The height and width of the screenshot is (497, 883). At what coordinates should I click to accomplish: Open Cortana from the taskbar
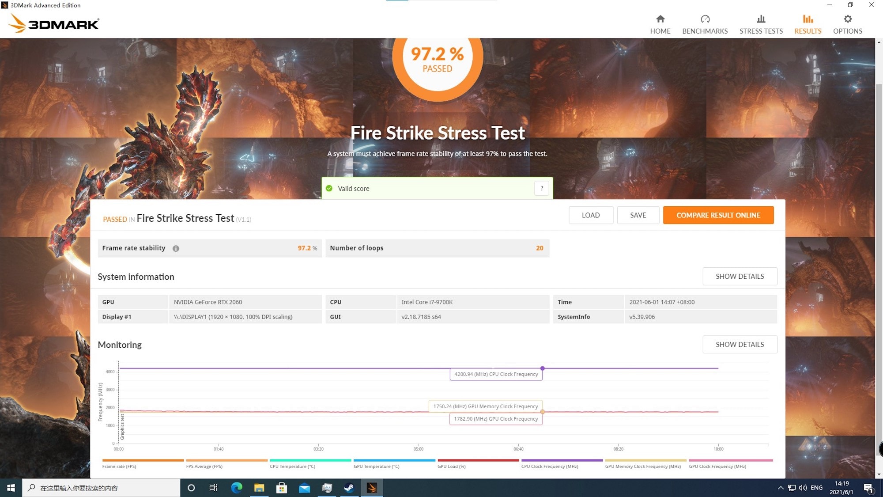[191, 488]
